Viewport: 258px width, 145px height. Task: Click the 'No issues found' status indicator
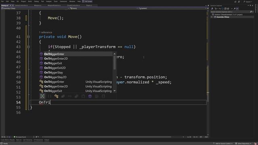point(20,137)
